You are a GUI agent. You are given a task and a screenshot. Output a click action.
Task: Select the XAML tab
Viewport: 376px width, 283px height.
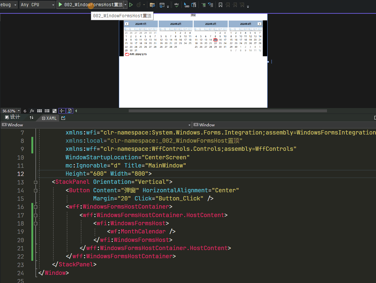pyautogui.click(x=49, y=118)
